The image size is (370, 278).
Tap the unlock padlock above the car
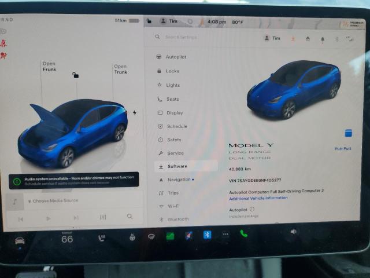75,75
